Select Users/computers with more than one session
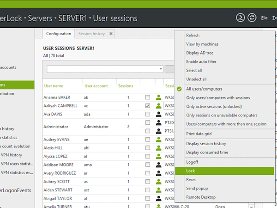277x208 pixels. (226, 124)
